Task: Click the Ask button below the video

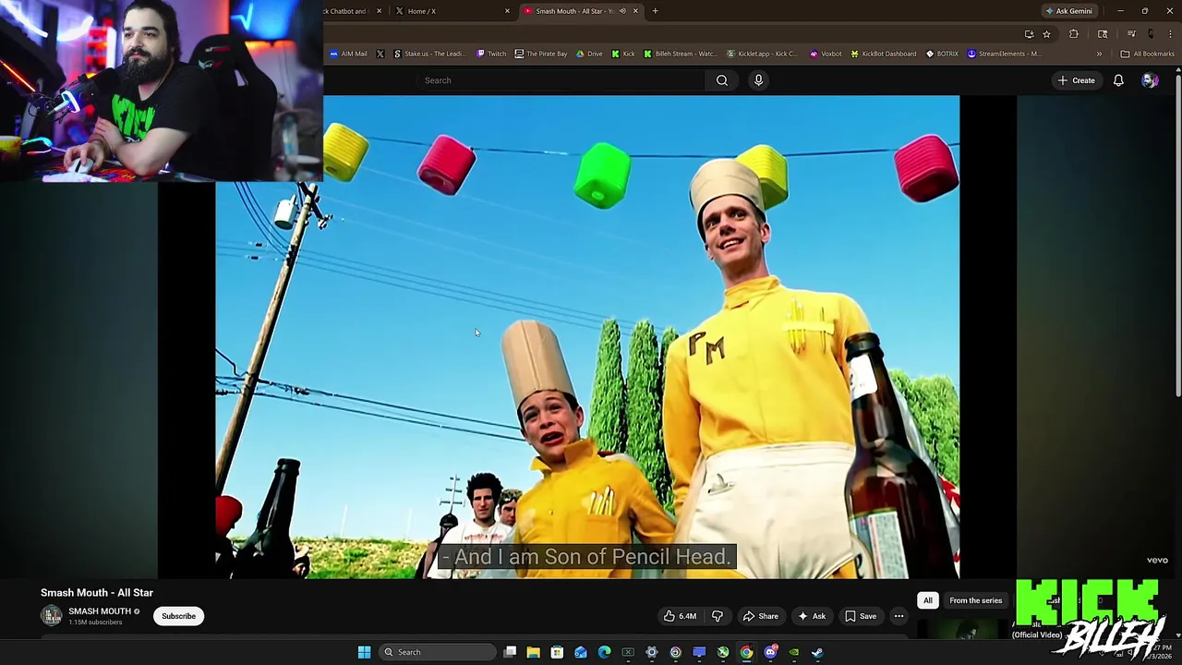Action: point(812,616)
